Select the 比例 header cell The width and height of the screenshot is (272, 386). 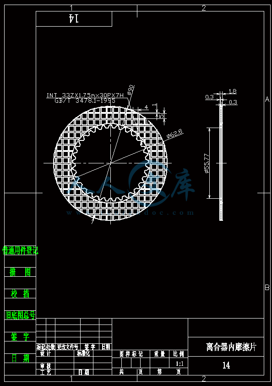click(x=179, y=354)
